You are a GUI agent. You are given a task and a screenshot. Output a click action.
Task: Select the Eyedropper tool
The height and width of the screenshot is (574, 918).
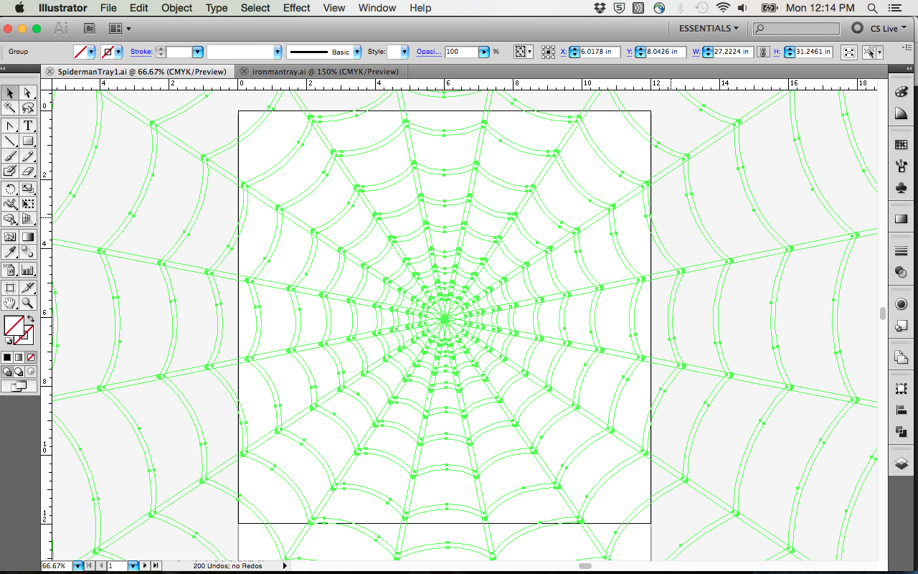click(x=10, y=252)
